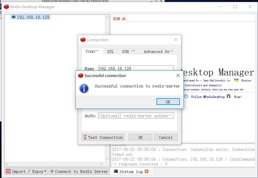
Task: Close the Connection dialog window
Action: 176,40
